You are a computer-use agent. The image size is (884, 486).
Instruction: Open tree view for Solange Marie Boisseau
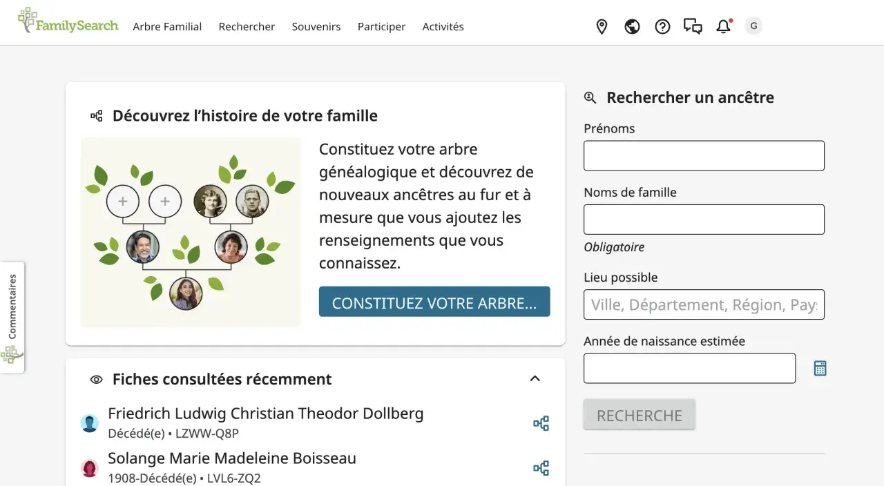tap(541, 468)
